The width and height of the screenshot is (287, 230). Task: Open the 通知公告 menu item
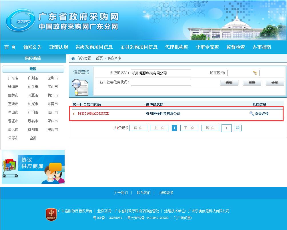pyautogui.click(x=33, y=47)
